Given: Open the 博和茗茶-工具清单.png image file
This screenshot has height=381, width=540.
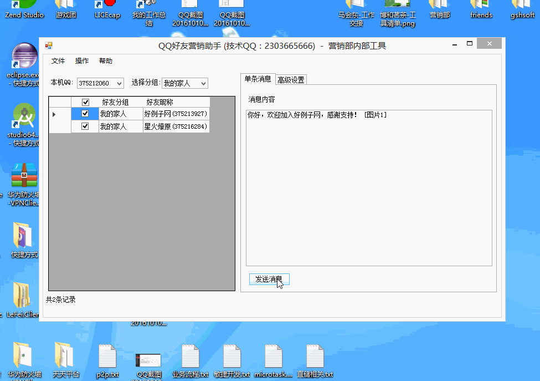Looking at the screenshot, I should click(x=398, y=13).
